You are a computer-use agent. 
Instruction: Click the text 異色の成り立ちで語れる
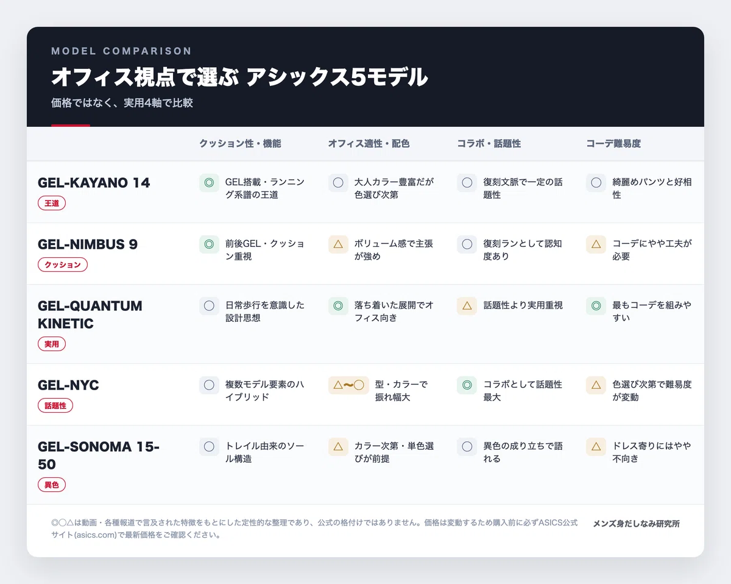pyautogui.click(x=523, y=452)
